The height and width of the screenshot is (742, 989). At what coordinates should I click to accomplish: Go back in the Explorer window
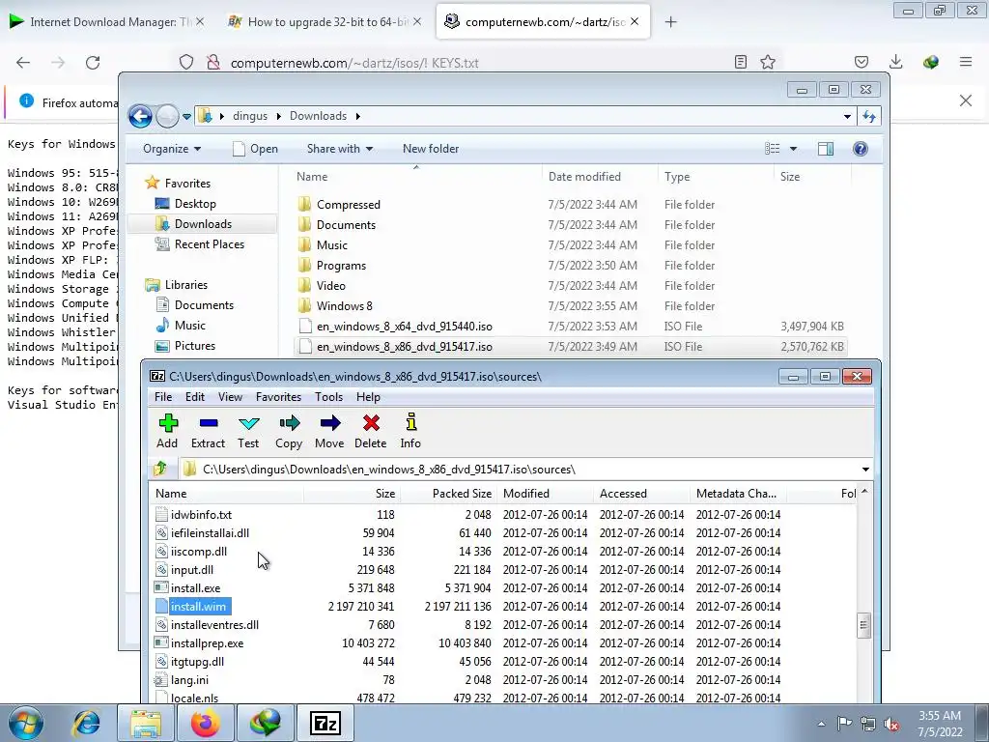[x=140, y=116]
